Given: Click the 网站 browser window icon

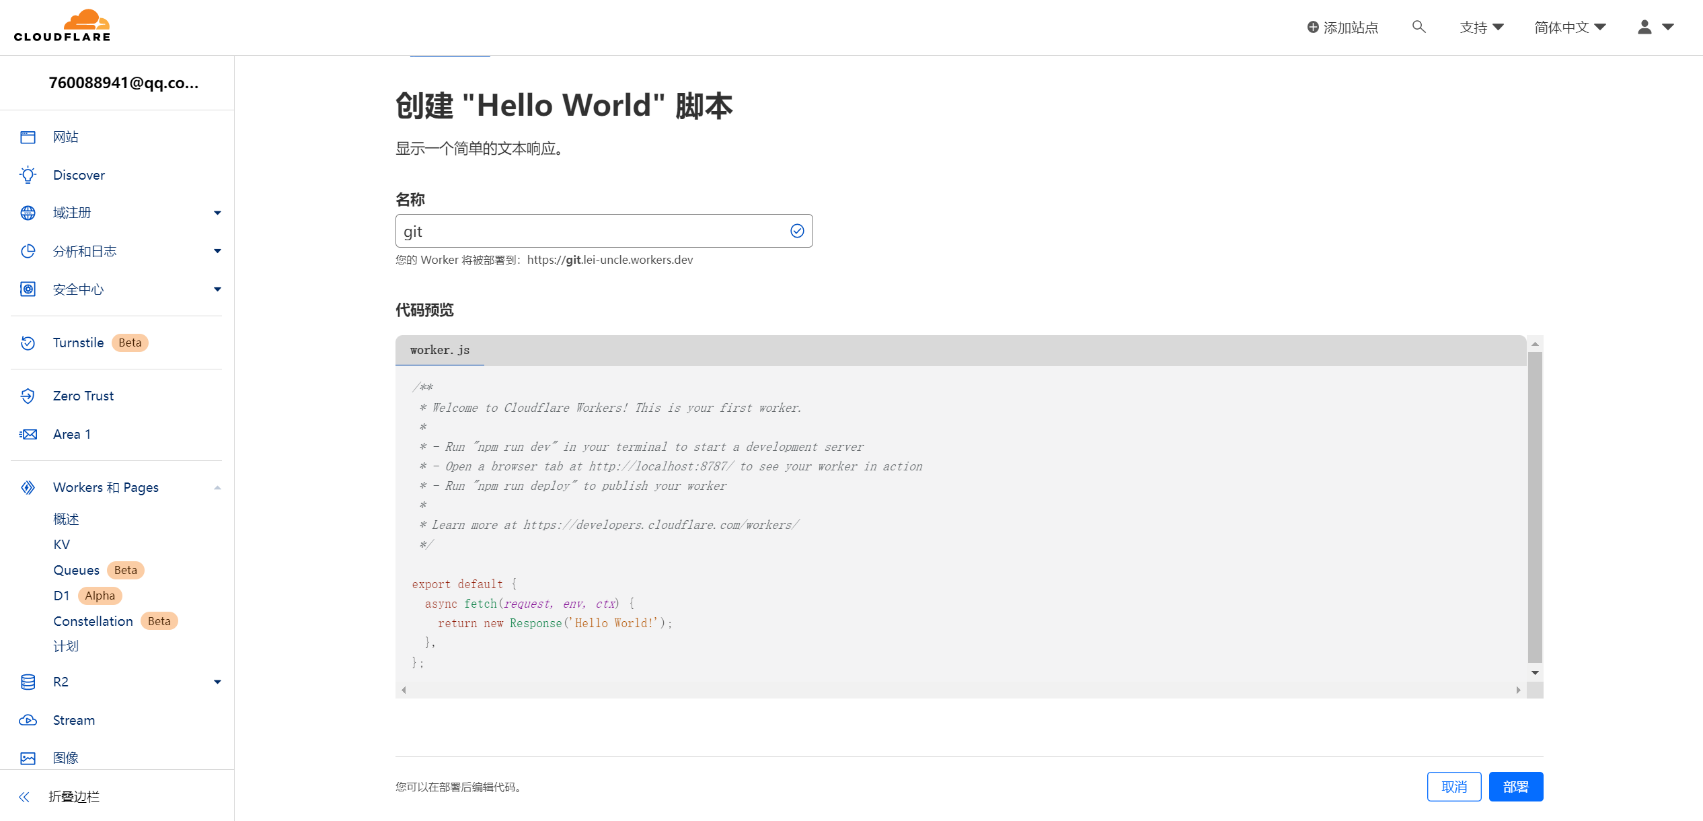Looking at the screenshot, I should [x=28, y=137].
